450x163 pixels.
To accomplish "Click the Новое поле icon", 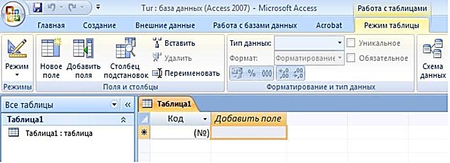I will (x=51, y=47).
